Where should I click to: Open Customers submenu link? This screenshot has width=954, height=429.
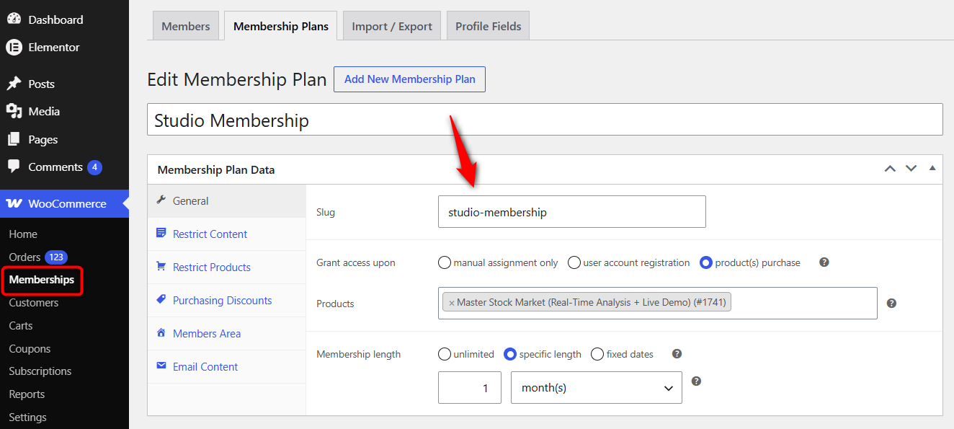[34, 303]
